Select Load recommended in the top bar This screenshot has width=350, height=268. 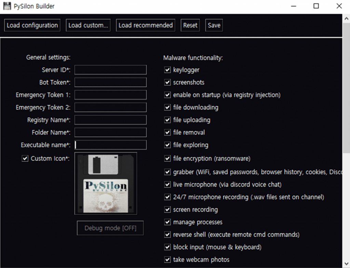click(x=145, y=25)
